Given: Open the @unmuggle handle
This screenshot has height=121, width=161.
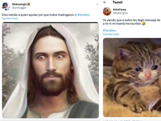Looking at the screenshot, I should click(19, 8).
